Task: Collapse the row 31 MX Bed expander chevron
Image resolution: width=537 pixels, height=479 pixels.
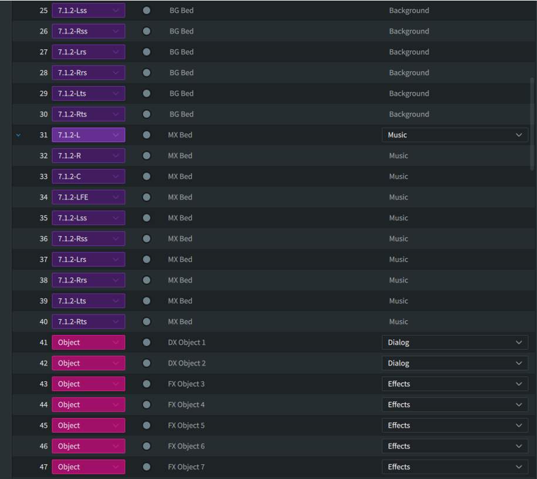Action: click(x=19, y=135)
